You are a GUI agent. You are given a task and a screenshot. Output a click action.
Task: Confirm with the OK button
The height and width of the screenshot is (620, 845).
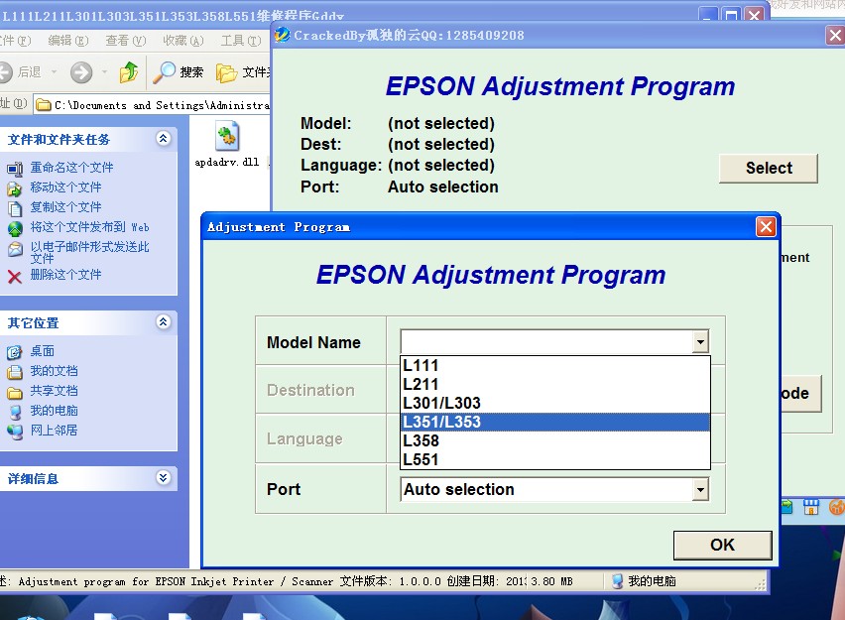click(x=722, y=545)
